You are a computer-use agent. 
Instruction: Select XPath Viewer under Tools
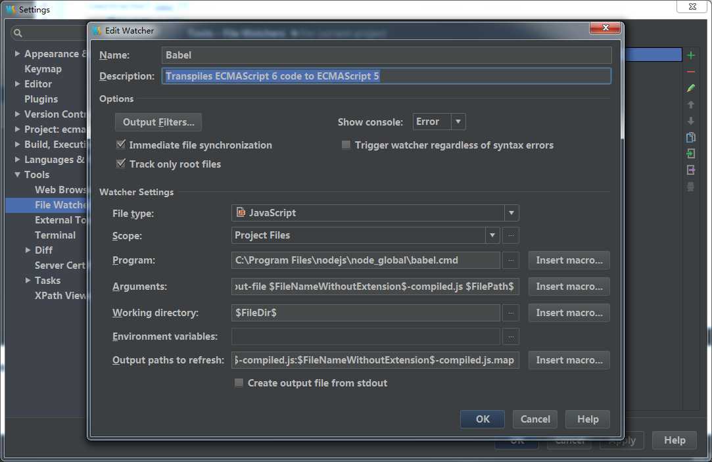coord(60,296)
